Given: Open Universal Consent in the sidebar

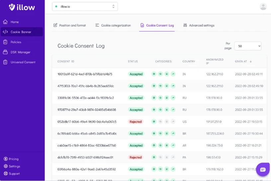Looking at the screenshot, I should coord(23,62).
